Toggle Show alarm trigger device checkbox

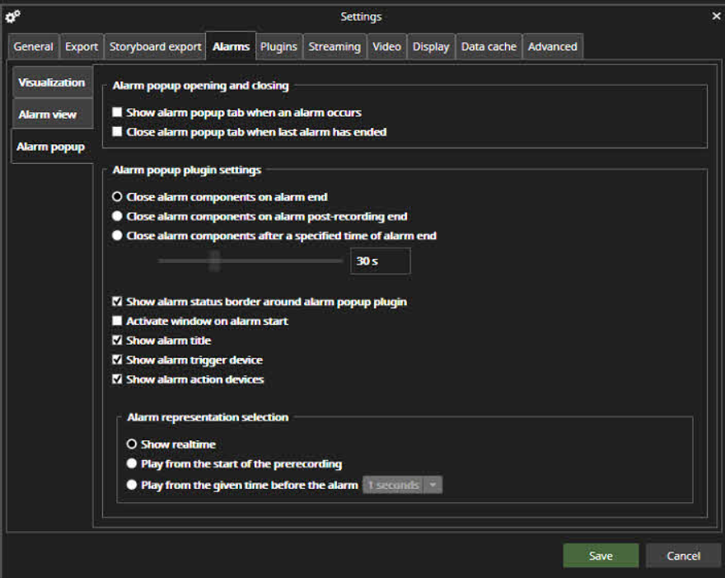[x=118, y=359]
